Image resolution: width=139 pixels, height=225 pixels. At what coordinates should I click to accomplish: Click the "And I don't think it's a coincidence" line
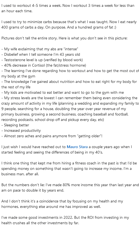tap(62, 201)
